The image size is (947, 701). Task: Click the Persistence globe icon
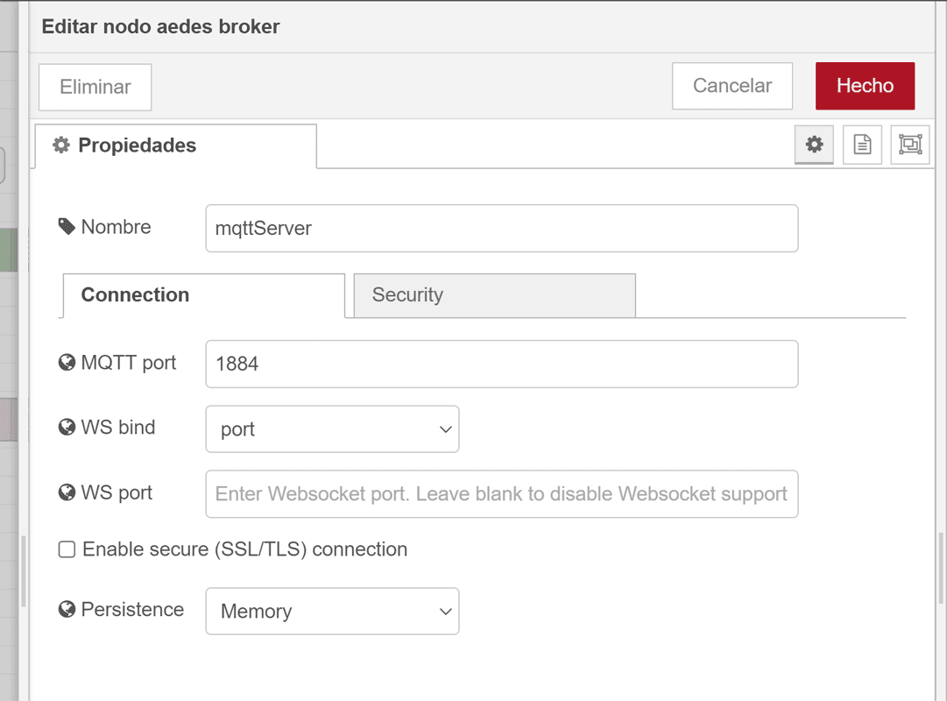tap(67, 609)
